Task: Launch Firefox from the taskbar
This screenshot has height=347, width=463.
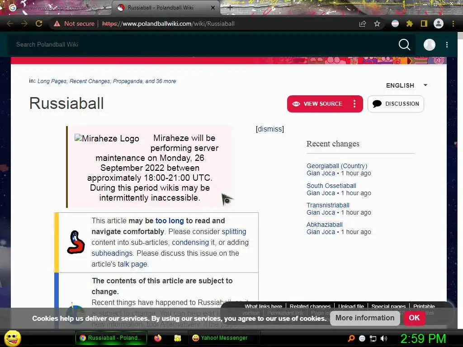Action: (x=158, y=338)
